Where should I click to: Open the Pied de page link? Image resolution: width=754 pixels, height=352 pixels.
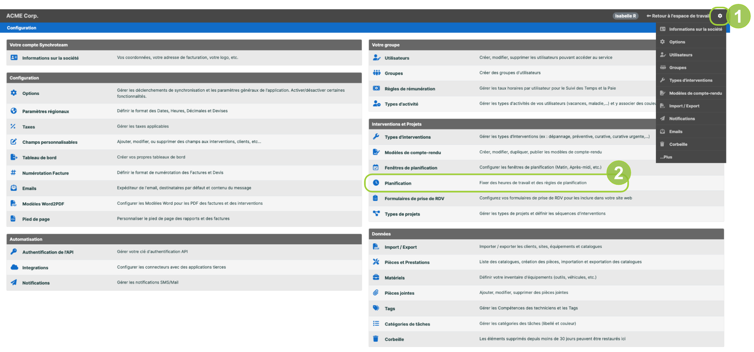pyautogui.click(x=36, y=219)
